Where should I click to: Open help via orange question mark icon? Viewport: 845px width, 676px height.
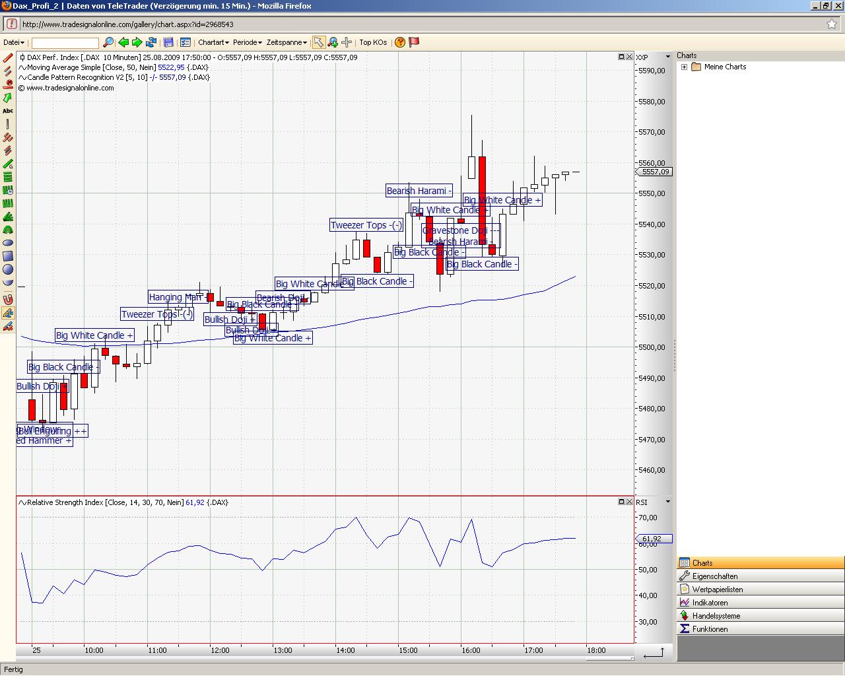[x=400, y=42]
